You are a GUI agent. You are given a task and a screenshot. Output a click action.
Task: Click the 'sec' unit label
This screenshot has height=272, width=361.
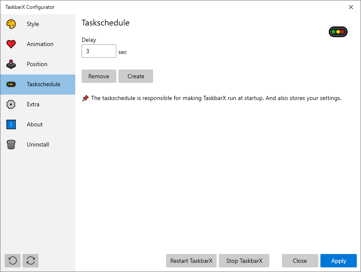[x=123, y=52]
